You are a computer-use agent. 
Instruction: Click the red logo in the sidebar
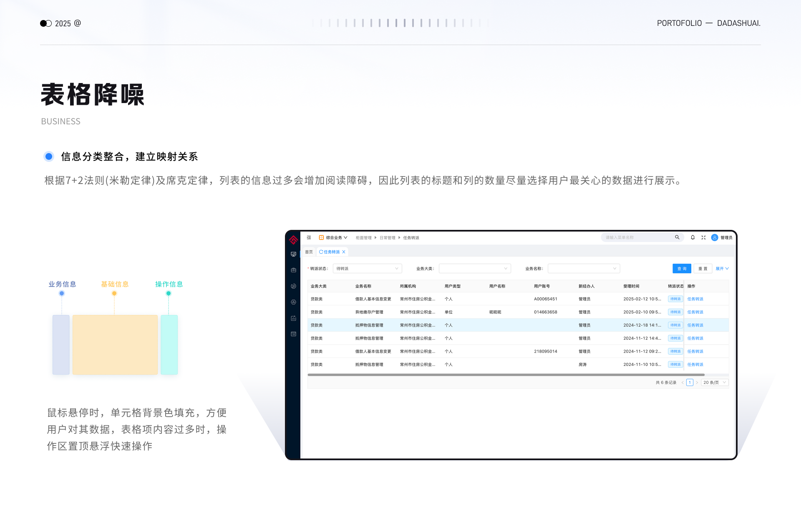point(293,240)
